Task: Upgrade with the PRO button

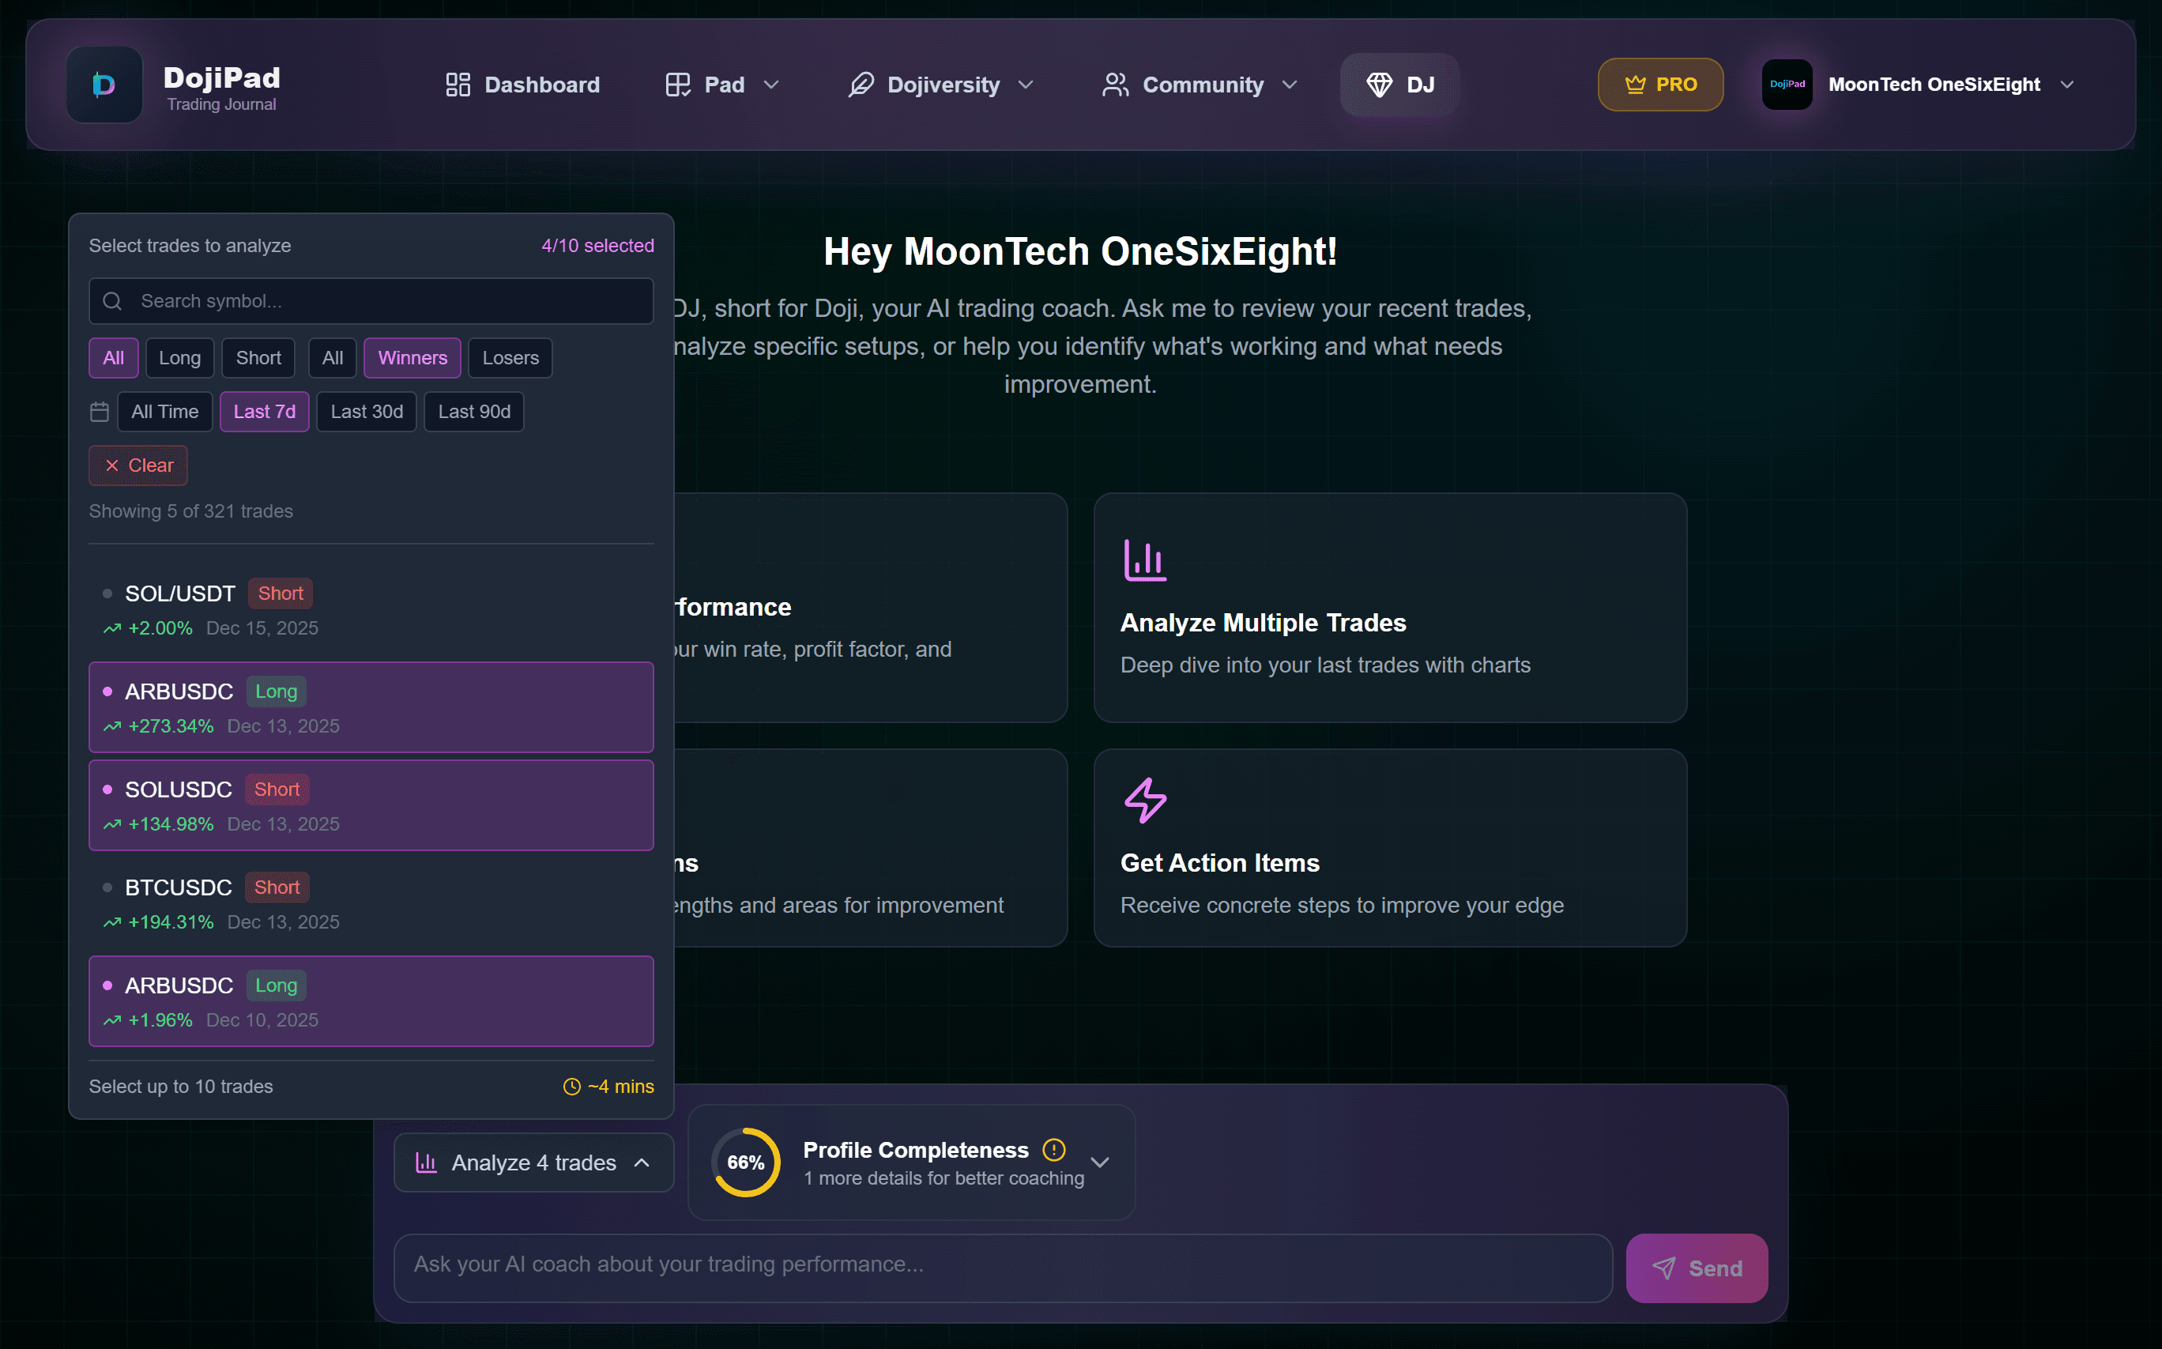Action: pyautogui.click(x=1660, y=84)
